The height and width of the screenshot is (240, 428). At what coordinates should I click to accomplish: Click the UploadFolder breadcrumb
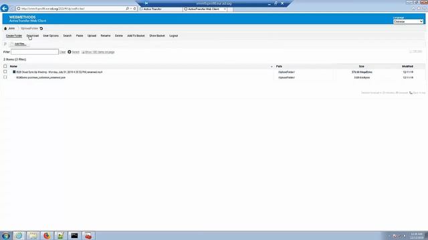(29, 28)
